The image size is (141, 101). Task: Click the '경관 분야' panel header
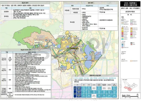point(91,3)
